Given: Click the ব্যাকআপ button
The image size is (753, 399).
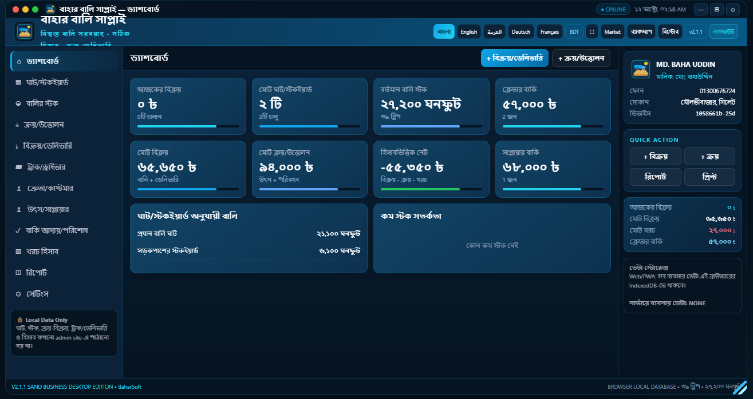Looking at the screenshot, I should tap(641, 32).
